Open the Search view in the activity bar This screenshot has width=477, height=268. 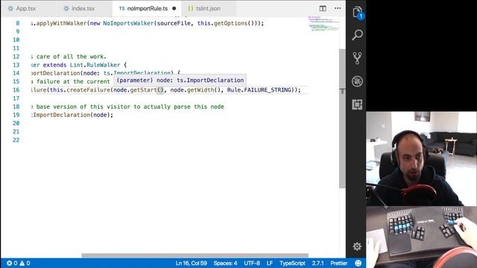click(357, 35)
